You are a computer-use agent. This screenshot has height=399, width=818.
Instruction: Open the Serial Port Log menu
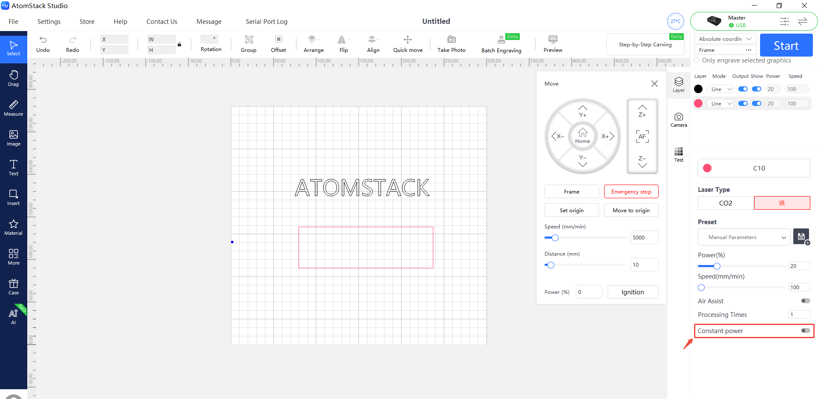tap(267, 22)
